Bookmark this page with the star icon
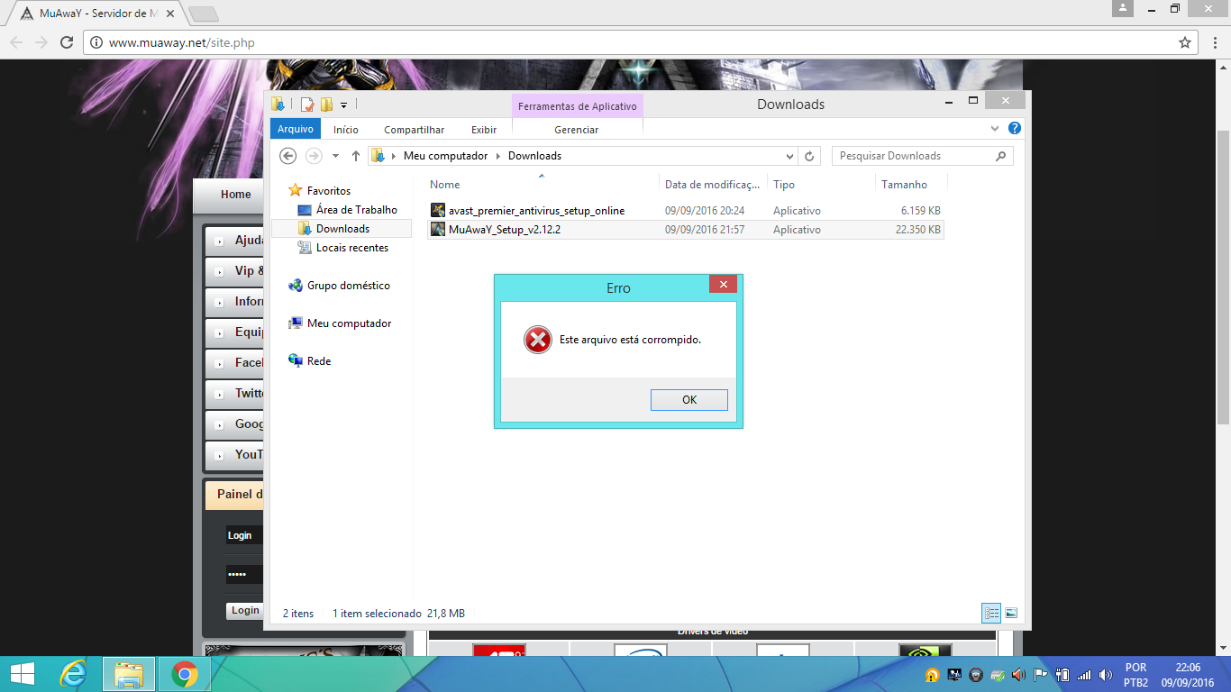 pos(1185,42)
